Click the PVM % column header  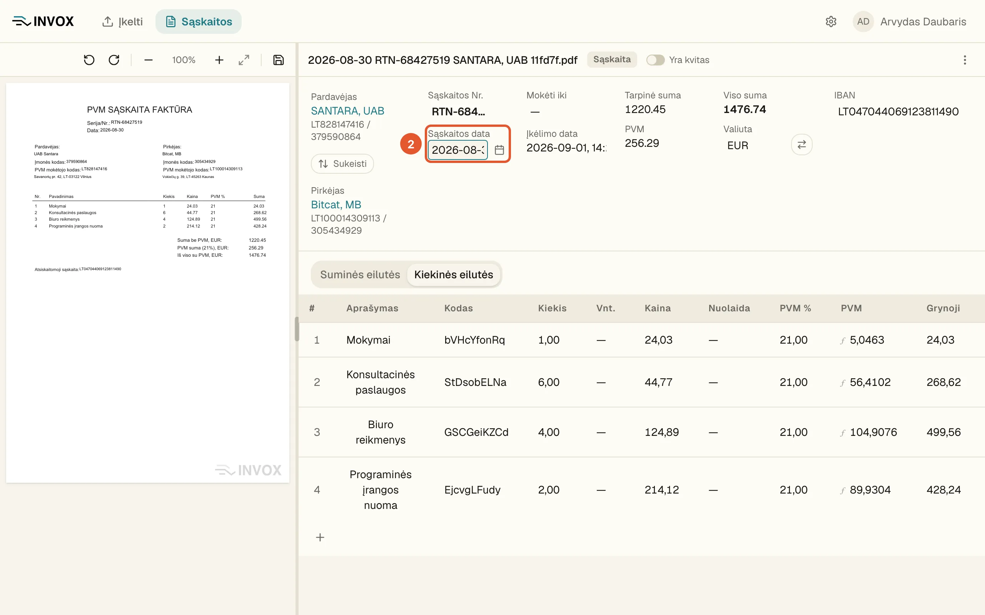pyautogui.click(x=795, y=308)
